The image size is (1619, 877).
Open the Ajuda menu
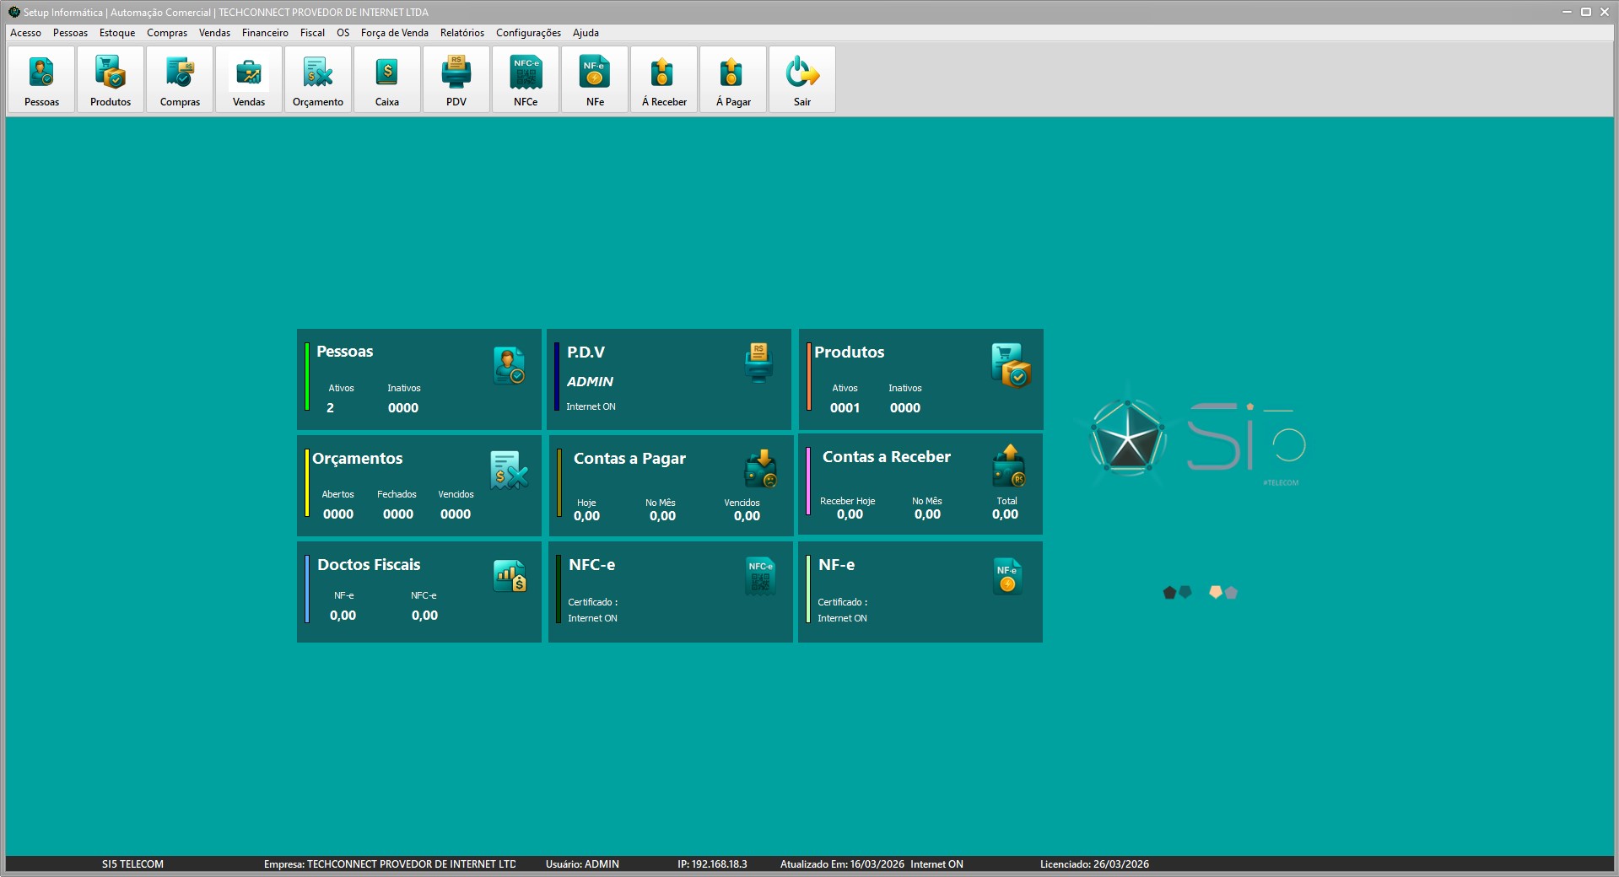(586, 33)
